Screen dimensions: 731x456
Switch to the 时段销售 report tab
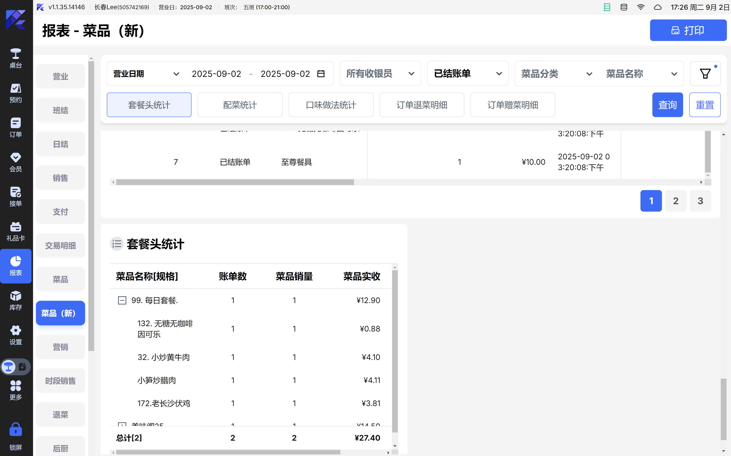[x=60, y=381]
